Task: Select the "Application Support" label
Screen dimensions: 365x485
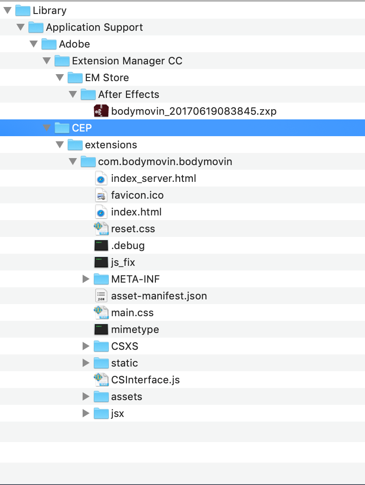Action: click(94, 27)
